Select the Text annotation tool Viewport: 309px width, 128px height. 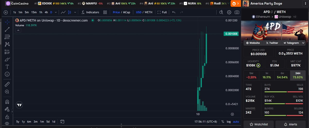[7, 67]
